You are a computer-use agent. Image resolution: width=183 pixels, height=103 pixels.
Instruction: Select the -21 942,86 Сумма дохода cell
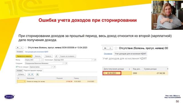[154, 73]
